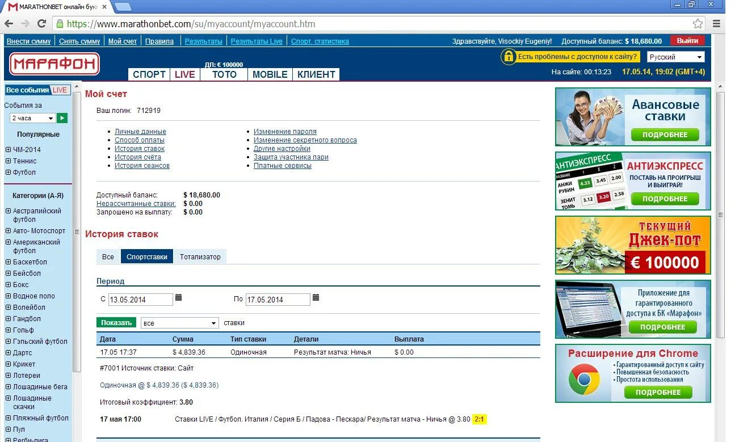This screenshot has height=442, width=756.
Task: Edit the end date field 17.05.2014
Action: tap(278, 300)
